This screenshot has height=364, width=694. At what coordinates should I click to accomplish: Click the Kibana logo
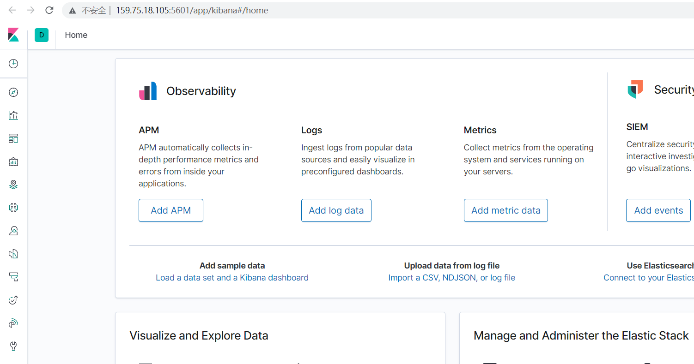[13, 35]
